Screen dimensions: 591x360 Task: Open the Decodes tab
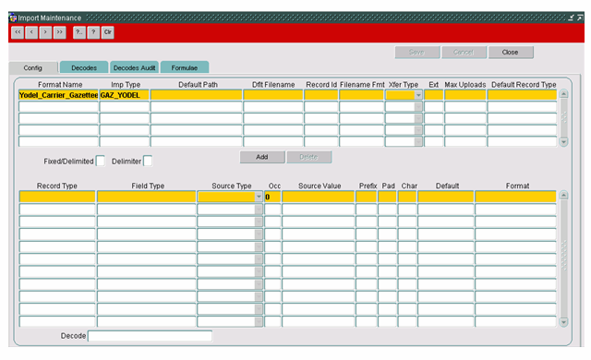click(84, 67)
